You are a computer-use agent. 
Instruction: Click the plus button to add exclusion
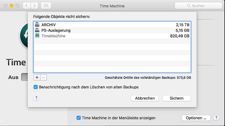click(37, 77)
